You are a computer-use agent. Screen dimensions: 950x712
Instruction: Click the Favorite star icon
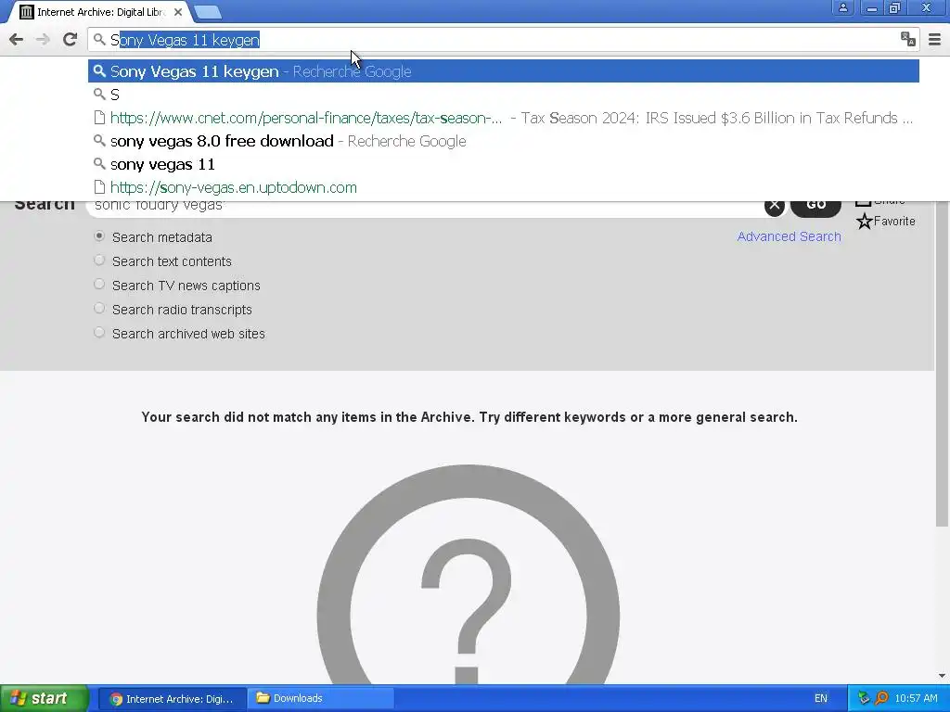coord(865,221)
